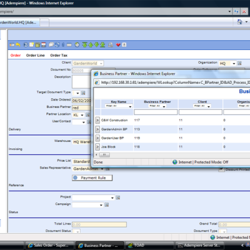Open lookup icon beside Campaign field
Image resolution: width=250 pixels, height=250 pixels.
tap(107, 205)
